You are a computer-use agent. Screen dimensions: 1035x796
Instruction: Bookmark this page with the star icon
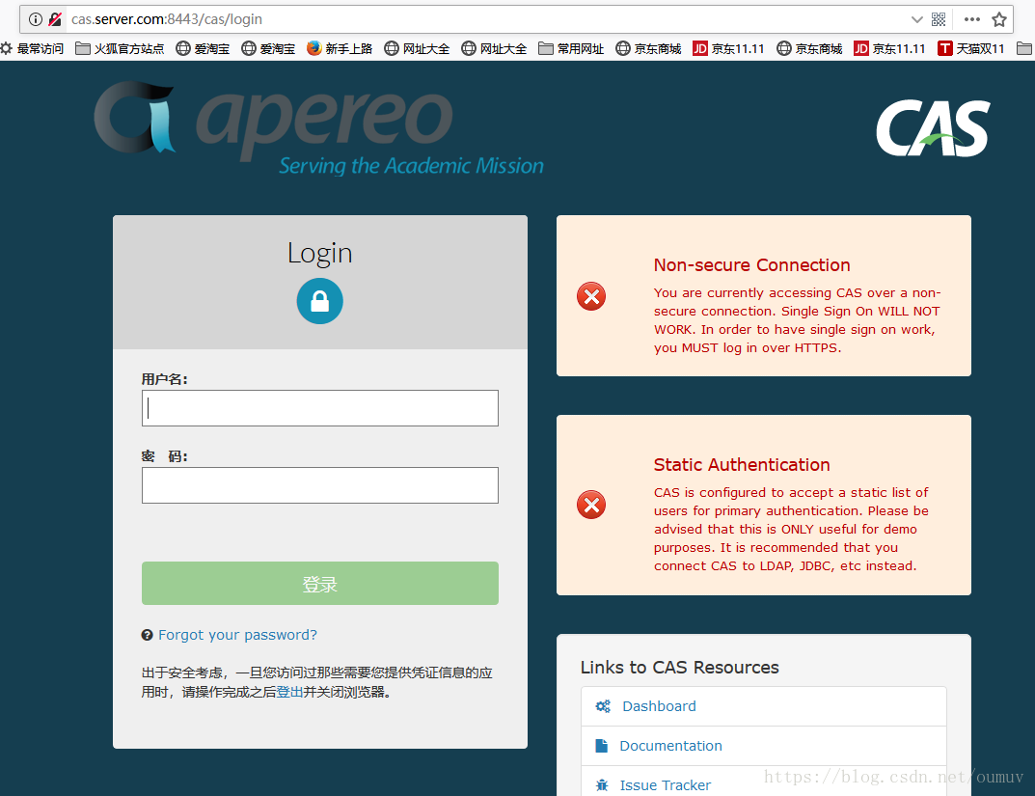[x=999, y=19]
